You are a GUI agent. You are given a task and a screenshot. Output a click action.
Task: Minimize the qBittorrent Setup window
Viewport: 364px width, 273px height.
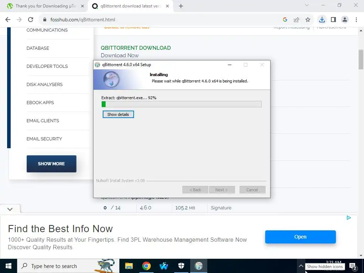230,65
